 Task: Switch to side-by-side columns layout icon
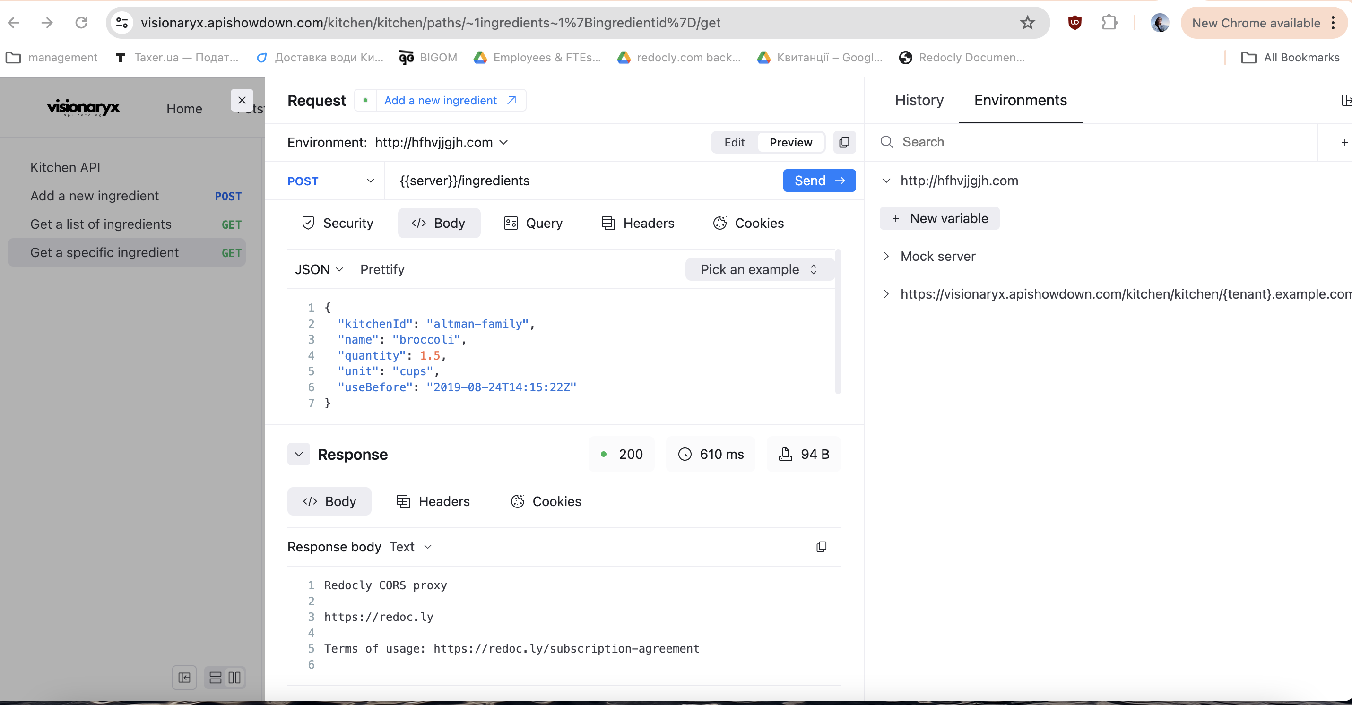tap(234, 677)
